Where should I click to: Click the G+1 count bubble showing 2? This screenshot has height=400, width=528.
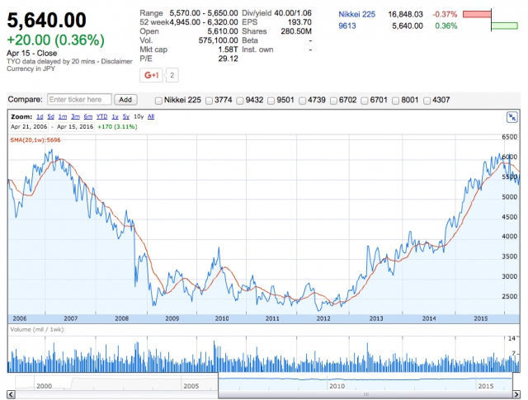pos(172,75)
